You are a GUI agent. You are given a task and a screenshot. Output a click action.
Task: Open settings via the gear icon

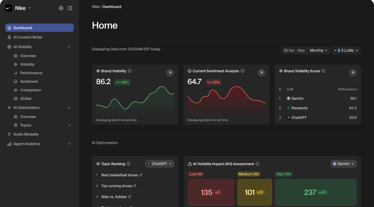[x=61, y=8]
